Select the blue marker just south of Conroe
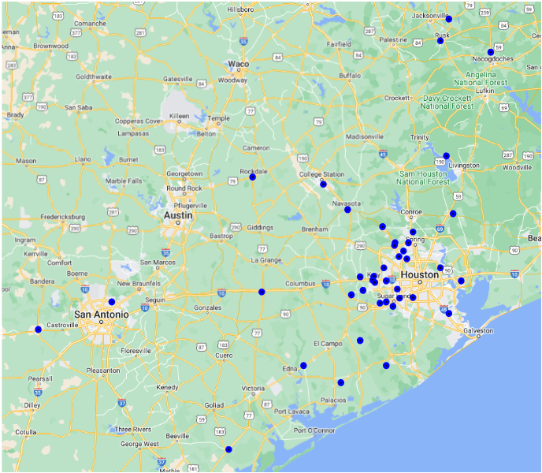The width and height of the screenshot is (542, 473). [x=413, y=232]
